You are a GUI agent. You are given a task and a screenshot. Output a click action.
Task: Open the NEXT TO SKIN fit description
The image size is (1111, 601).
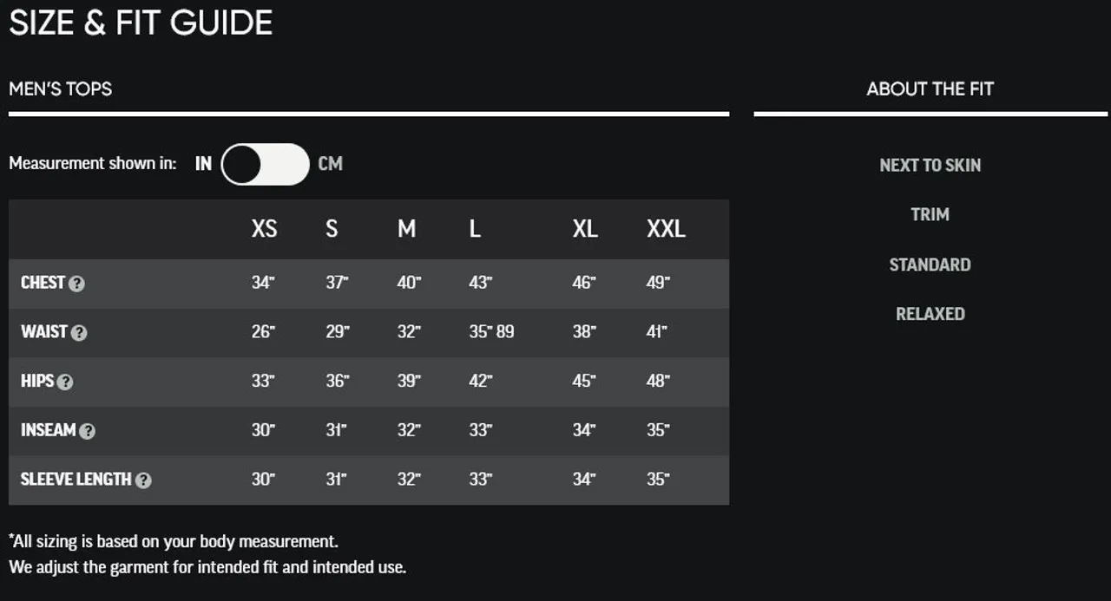(x=930, y=165)
